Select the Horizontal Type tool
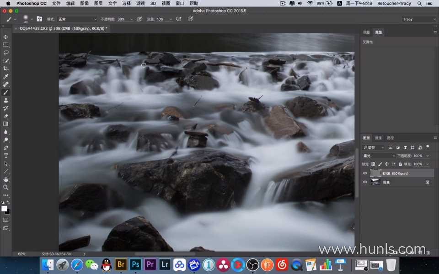This screenshot has height=274, width=439. point(5,156)
